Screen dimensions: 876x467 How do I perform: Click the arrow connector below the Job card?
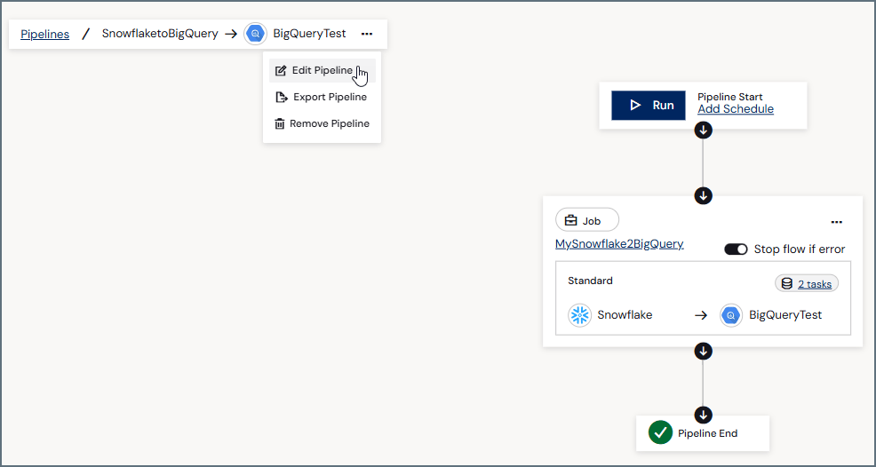(x=703, y=351)
